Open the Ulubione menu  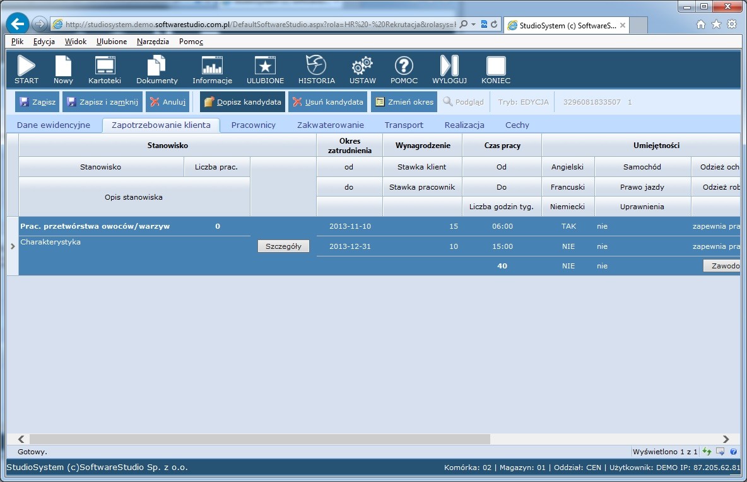[112, 42]
